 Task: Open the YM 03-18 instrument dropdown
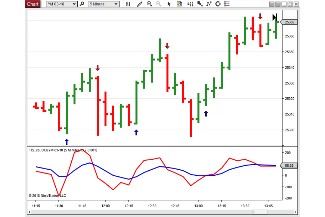point(62,4)
